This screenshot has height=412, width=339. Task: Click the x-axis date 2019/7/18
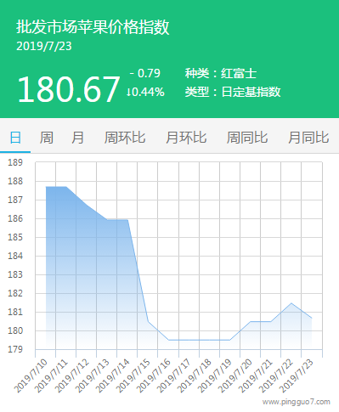coord(194,375)
